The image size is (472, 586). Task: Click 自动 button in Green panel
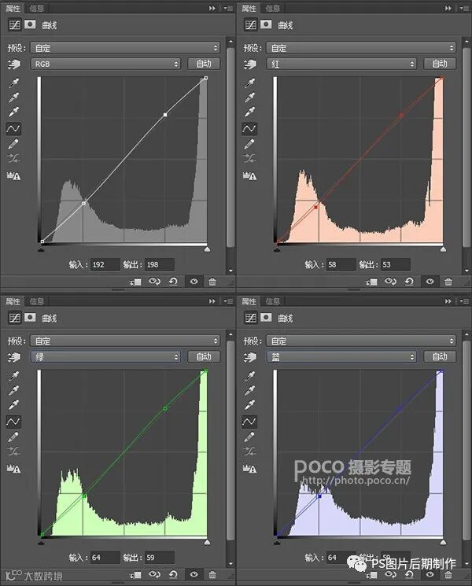[204, 357]
